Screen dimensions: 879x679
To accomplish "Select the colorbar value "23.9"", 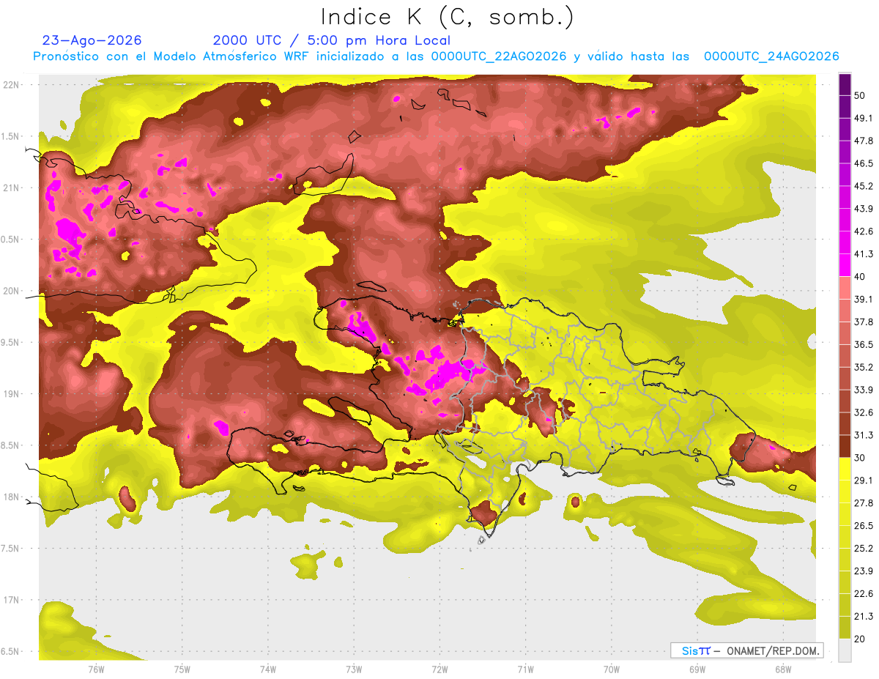I will click(x=864, y=571).
